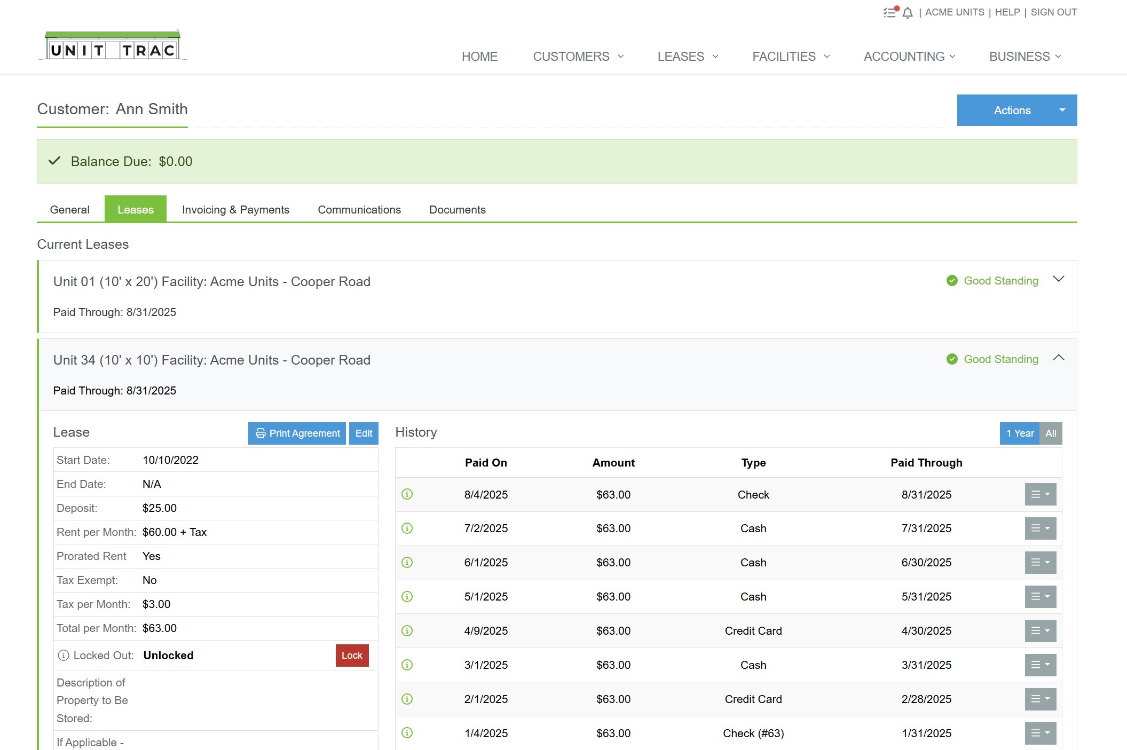Edit the Unit 34 lease
Screen dimensions: 1127x750
pyautogui.click(x=364, y=433)
